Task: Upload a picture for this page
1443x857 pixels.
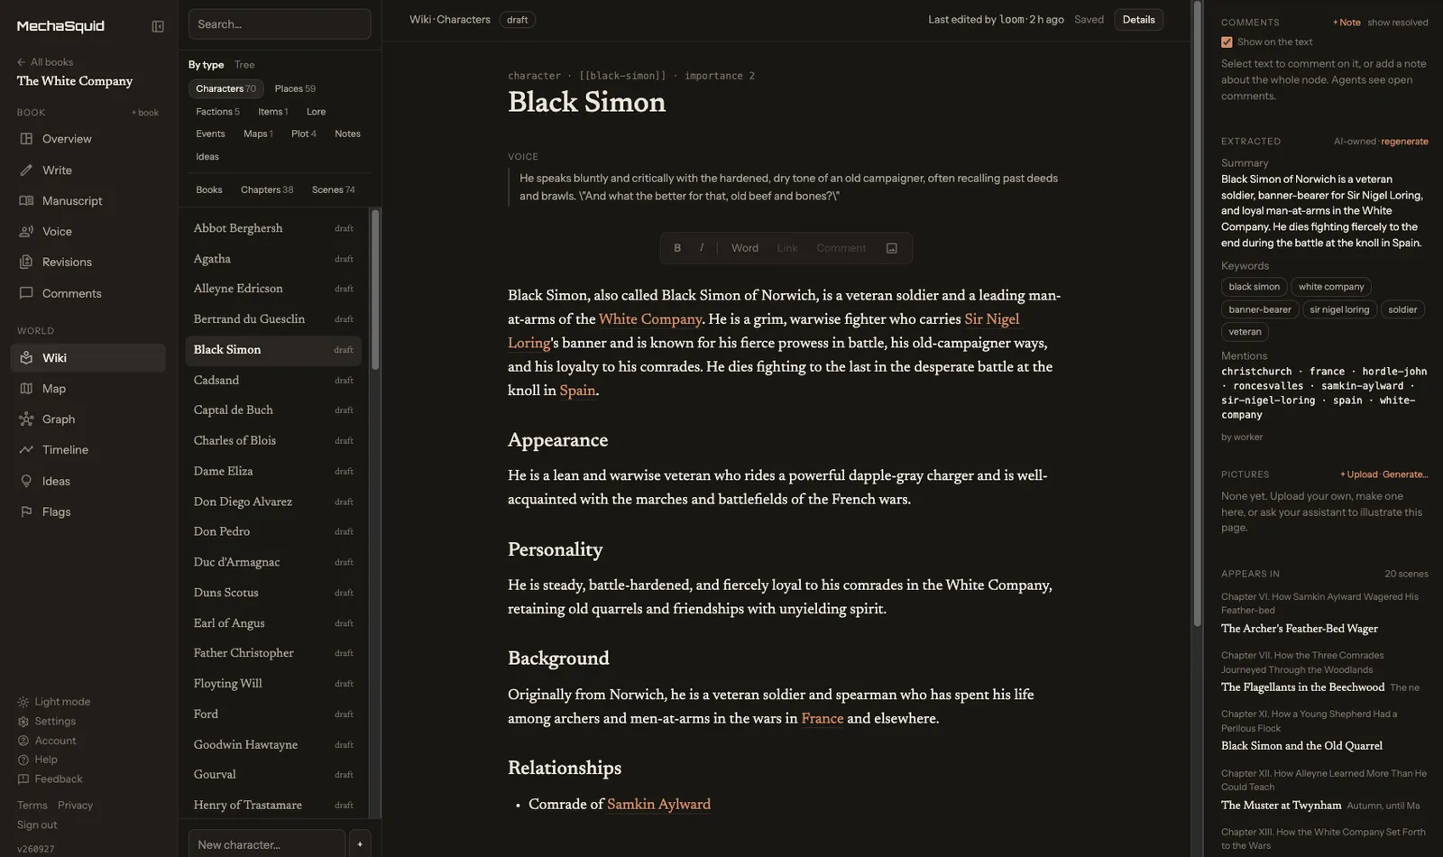Action: tap(1358, 475)
